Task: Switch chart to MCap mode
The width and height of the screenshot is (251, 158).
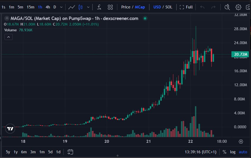Action: click(x=140, y=7)
